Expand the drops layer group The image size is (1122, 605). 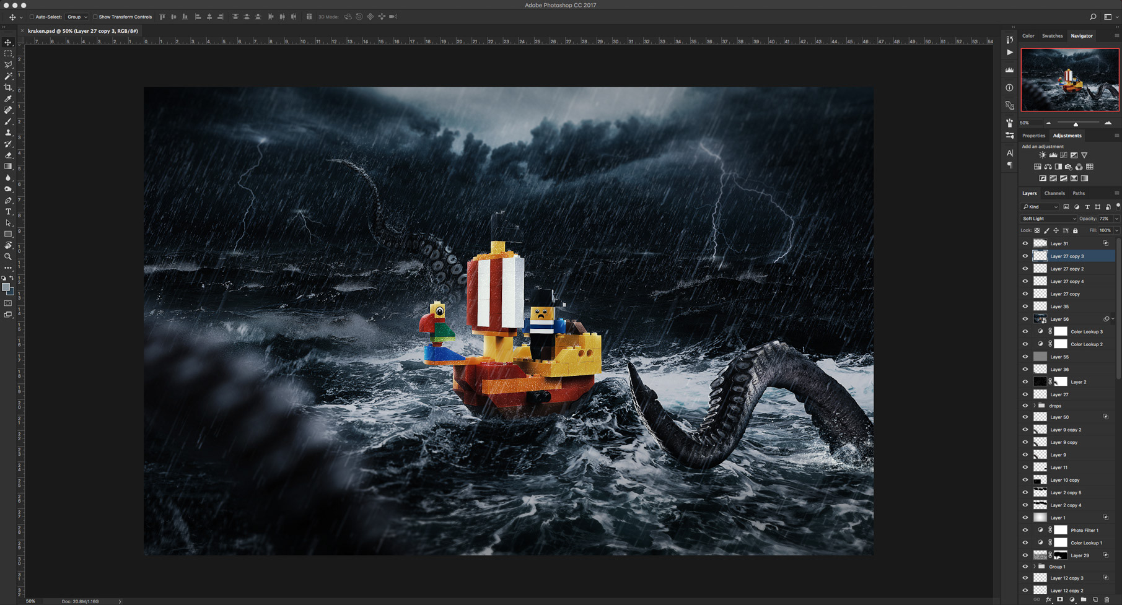coord(1034,406)
